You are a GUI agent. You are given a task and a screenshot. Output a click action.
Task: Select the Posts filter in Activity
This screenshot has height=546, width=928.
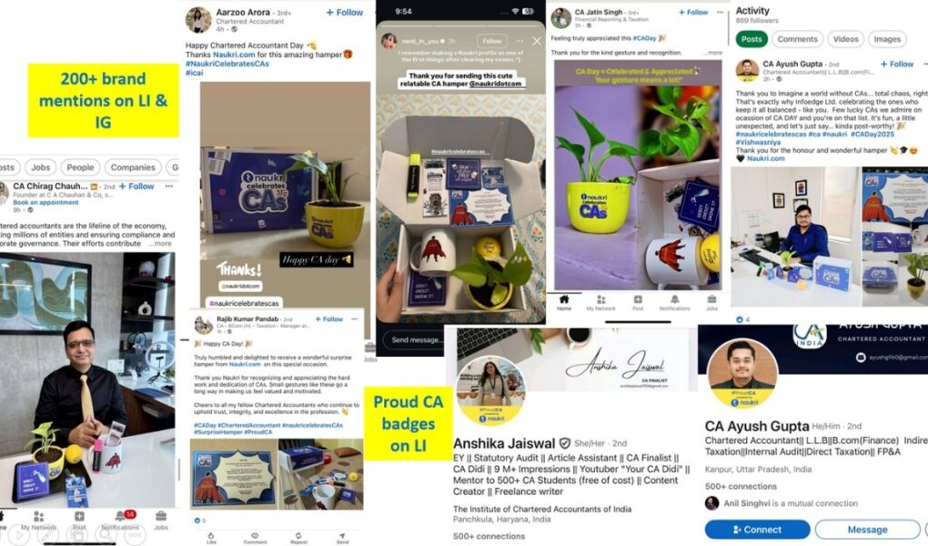click(751, 39)
